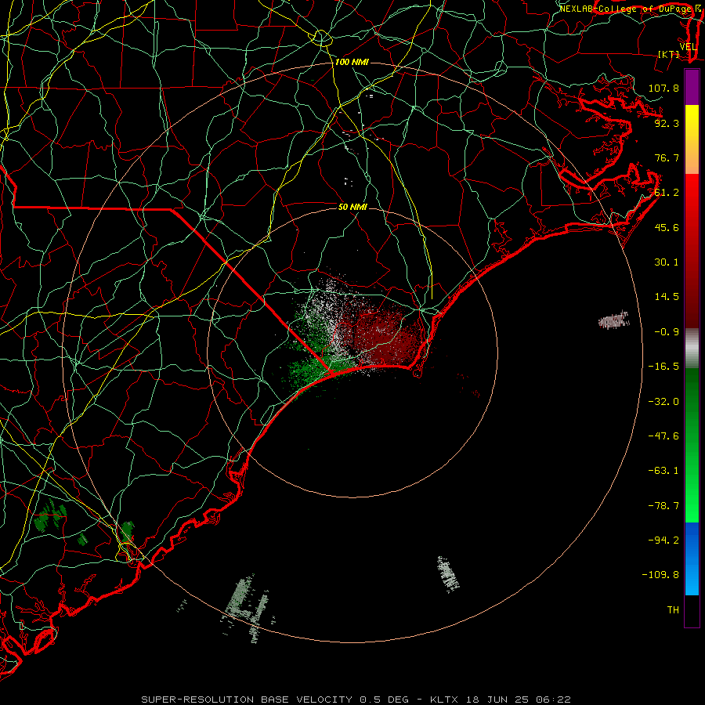Image resolution: width=705 pixels, height=705 pixels.
Task: Click the -63.1 scale value
Action: [x=663, y=471]
